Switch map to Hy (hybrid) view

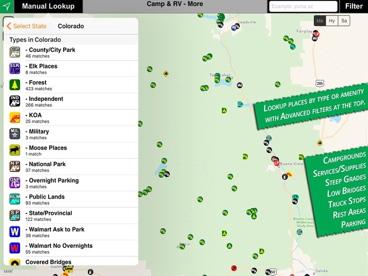pos(332,21)
